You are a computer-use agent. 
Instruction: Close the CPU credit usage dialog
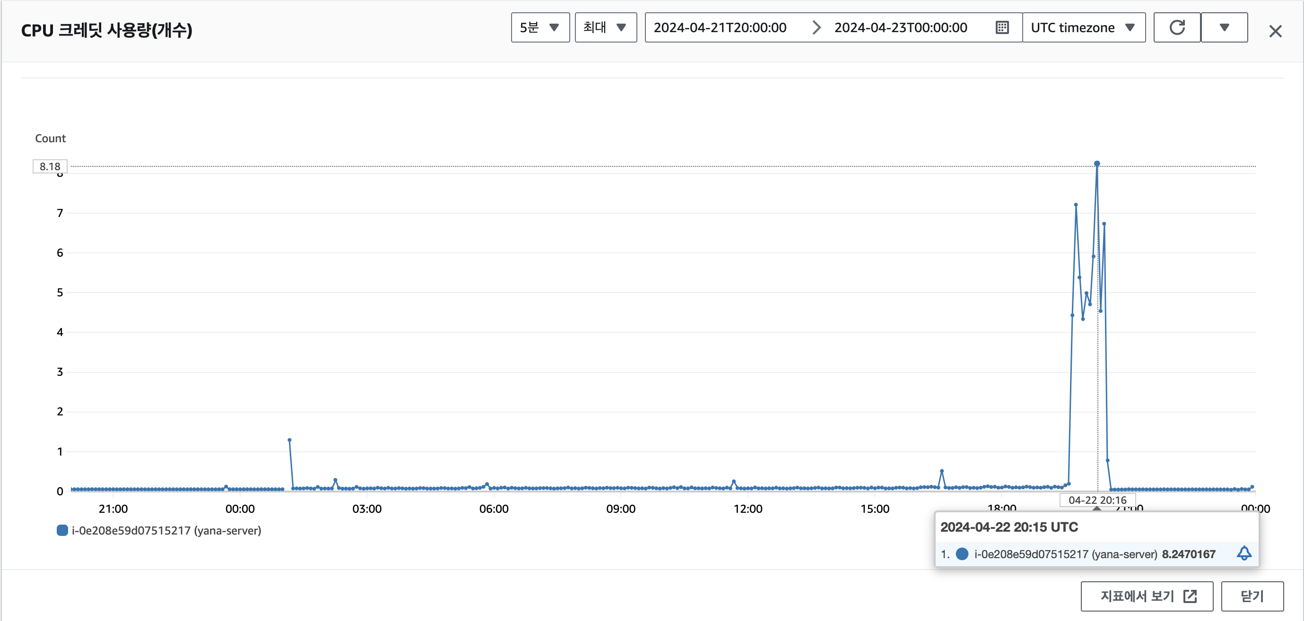[1275, 31]
